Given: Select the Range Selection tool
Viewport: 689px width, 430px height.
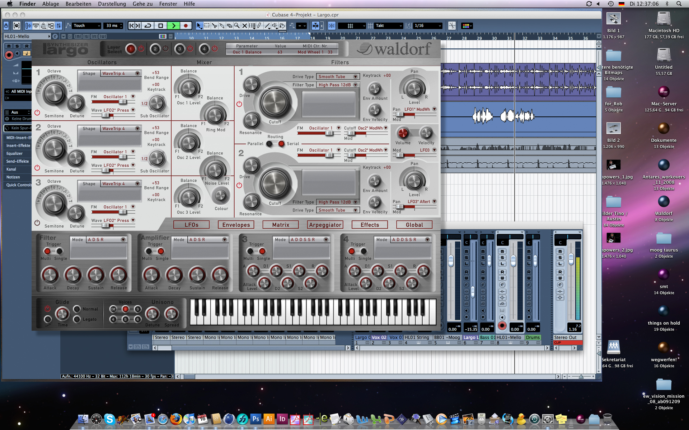Looking at the screenshot, I should [x=207, y=26].
